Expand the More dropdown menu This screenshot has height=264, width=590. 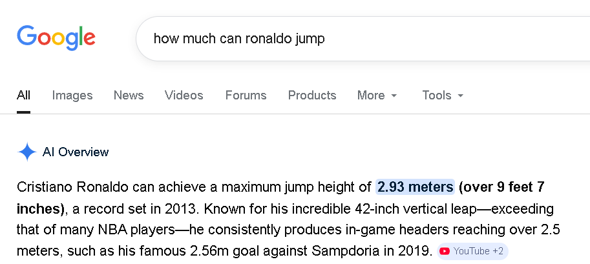coord(377,96)
